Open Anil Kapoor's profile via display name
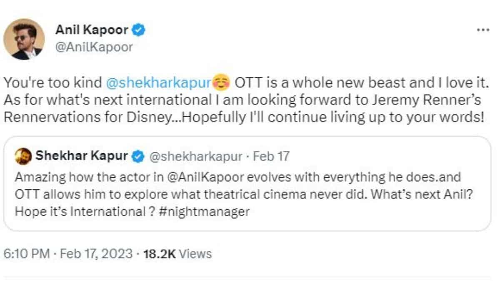500x281 pixels. pos(92,30)
